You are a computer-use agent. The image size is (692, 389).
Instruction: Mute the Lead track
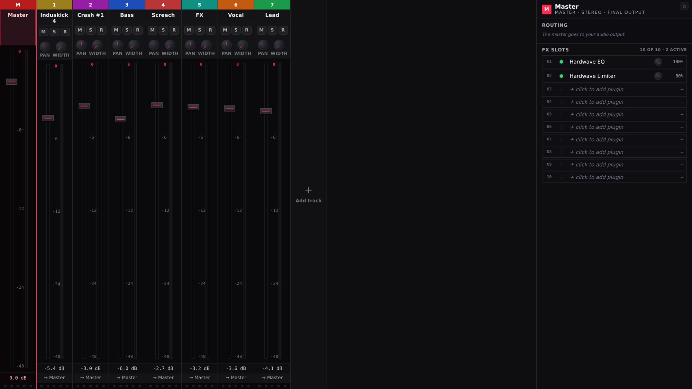261,30
